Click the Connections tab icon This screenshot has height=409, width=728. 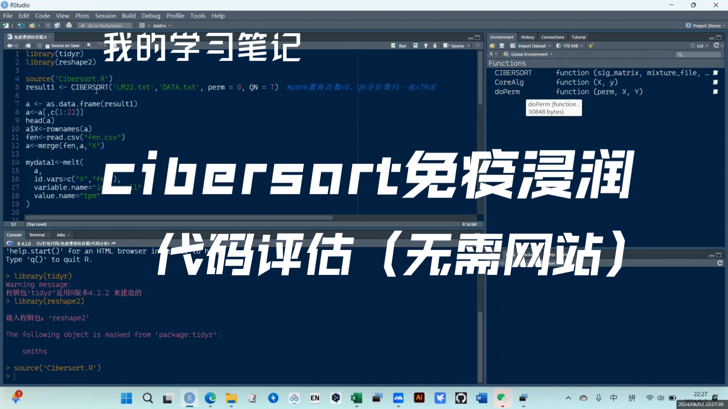click(552, 36)
